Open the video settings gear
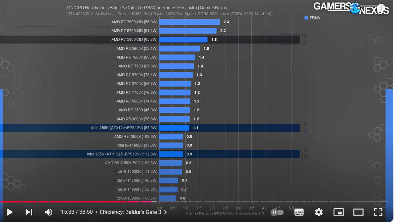Image resolution: width=395 pixels, height=222 pixels. point(319,212)
